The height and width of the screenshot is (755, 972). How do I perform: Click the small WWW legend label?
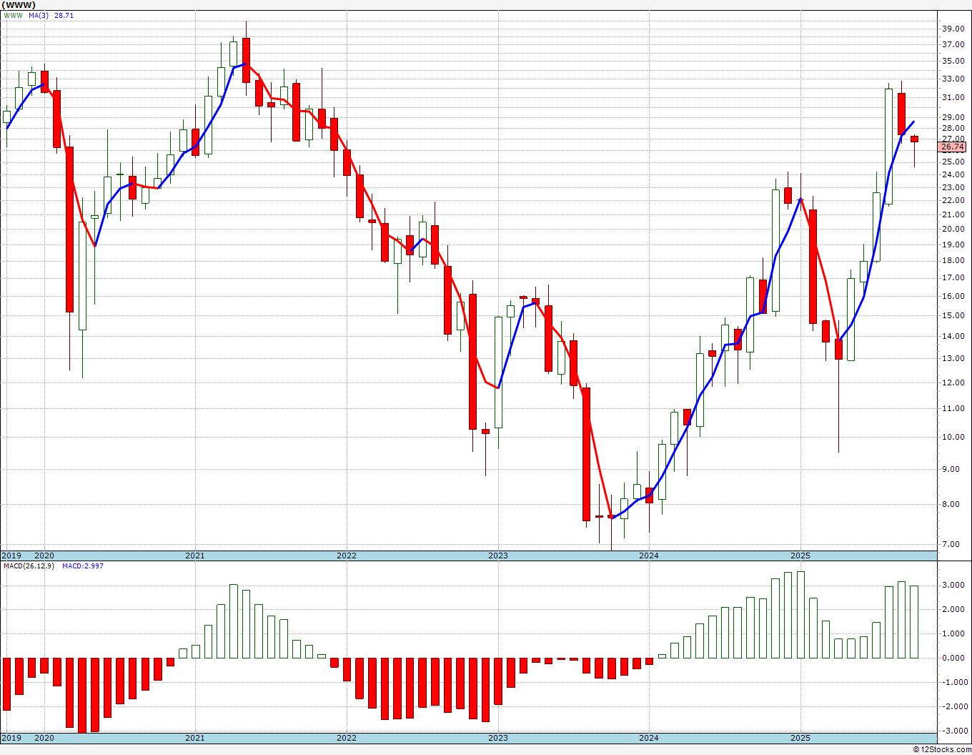point(13,15)
